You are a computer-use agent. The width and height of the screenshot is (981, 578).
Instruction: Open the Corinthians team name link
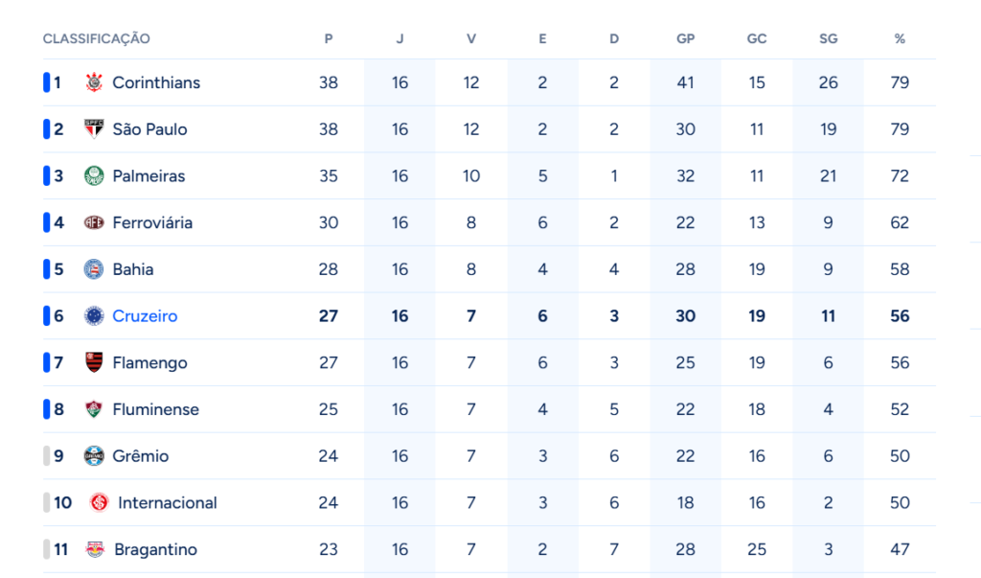[156, 82]
